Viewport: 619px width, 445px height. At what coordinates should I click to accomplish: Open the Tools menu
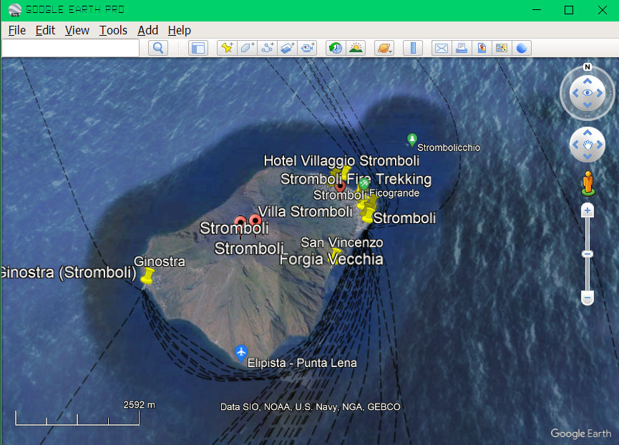point(113,30)
